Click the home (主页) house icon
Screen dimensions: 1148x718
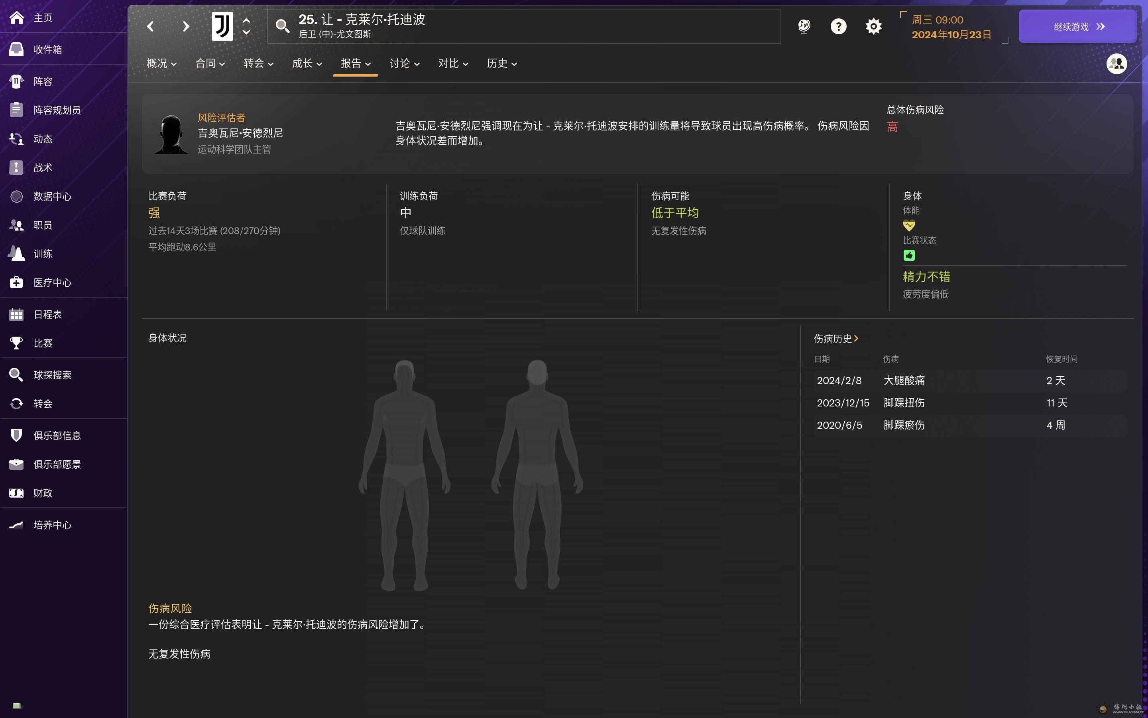click(17, 18)
